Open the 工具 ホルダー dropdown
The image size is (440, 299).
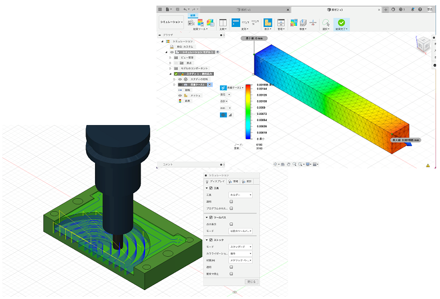pyautogui.click(x=240, y=195)
